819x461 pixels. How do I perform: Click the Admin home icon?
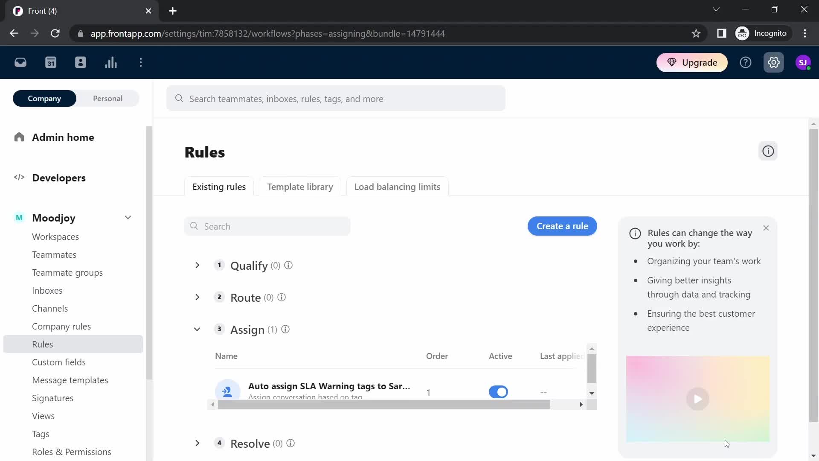coord(19,137)
